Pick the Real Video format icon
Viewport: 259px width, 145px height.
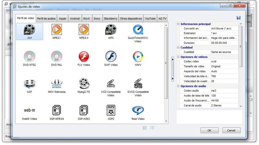click(x=137, y=110)
